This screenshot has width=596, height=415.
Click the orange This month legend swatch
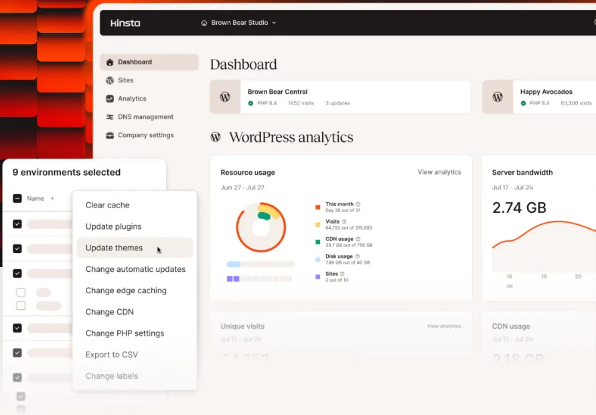(x=318, y=207)
